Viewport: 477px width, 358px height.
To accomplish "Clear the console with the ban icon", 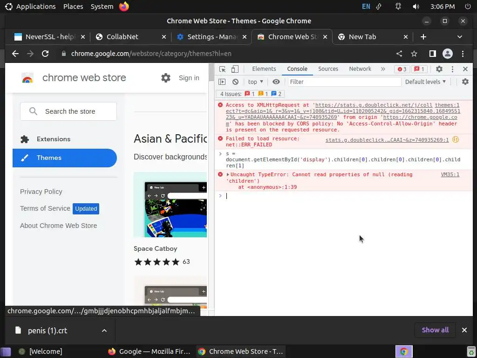I will click(x=235, y=82).
